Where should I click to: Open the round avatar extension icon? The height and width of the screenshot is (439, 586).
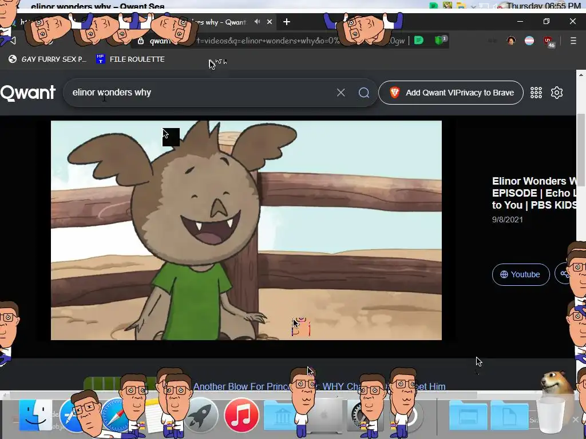tap(511, 41)
